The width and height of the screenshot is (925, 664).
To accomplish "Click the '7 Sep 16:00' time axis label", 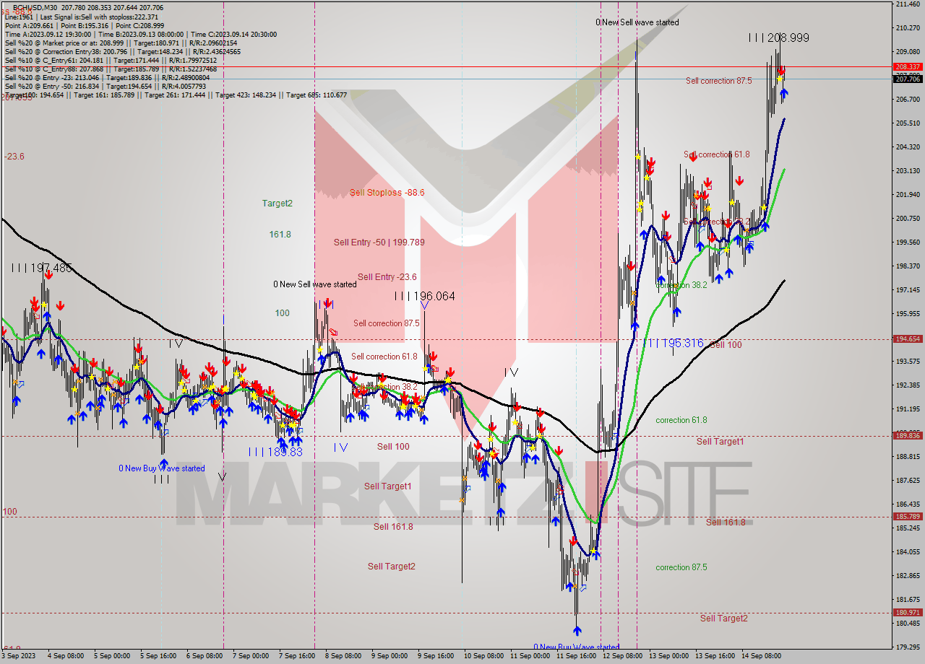I will point(296,656).
